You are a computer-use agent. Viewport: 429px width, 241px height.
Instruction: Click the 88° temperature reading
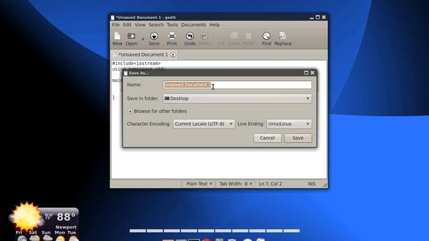(66, 217)
